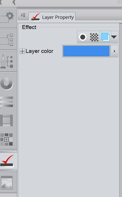Screen dimensions: 122x197
Task: Open the Color Slider gradient bars icon
Action: (x=7, y=102)
